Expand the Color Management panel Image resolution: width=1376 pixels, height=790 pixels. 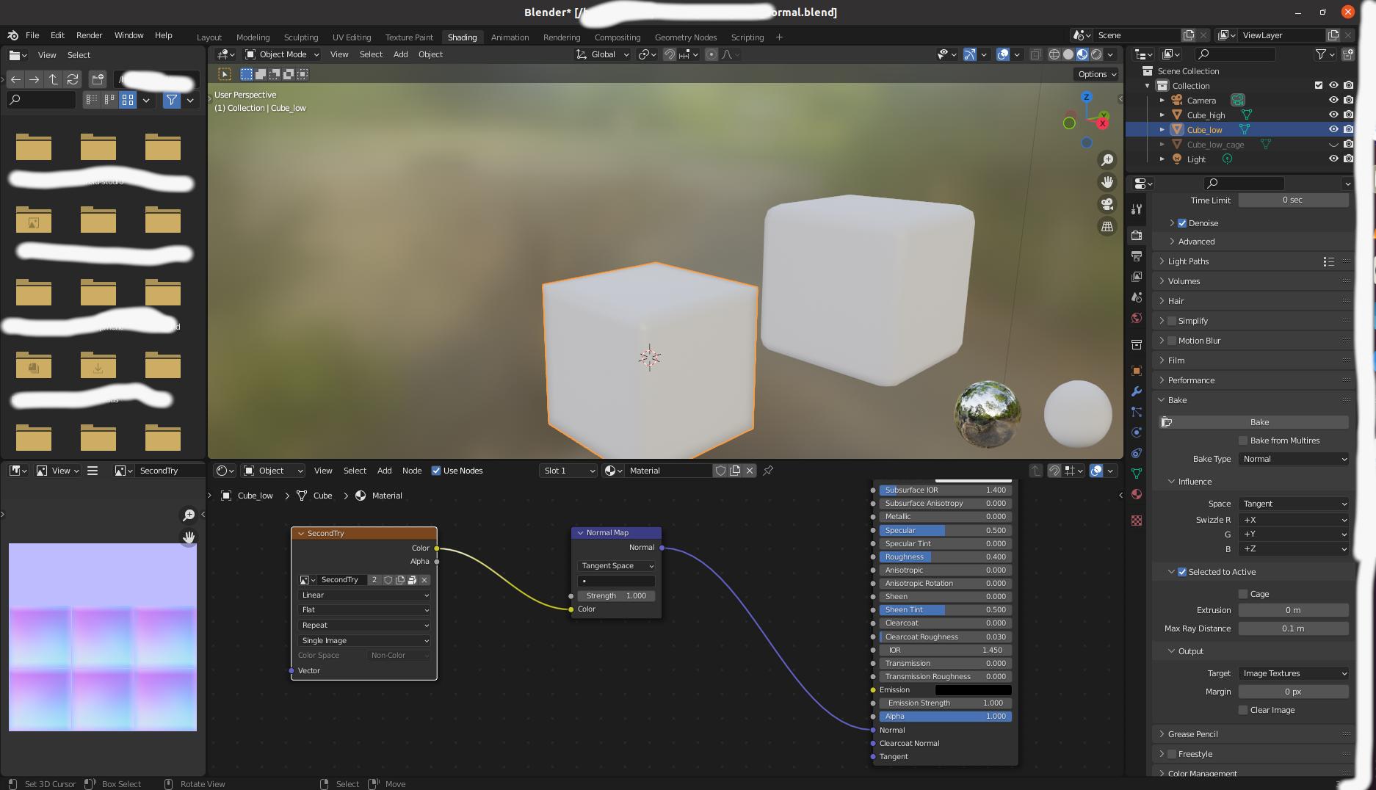point(1202,772)
